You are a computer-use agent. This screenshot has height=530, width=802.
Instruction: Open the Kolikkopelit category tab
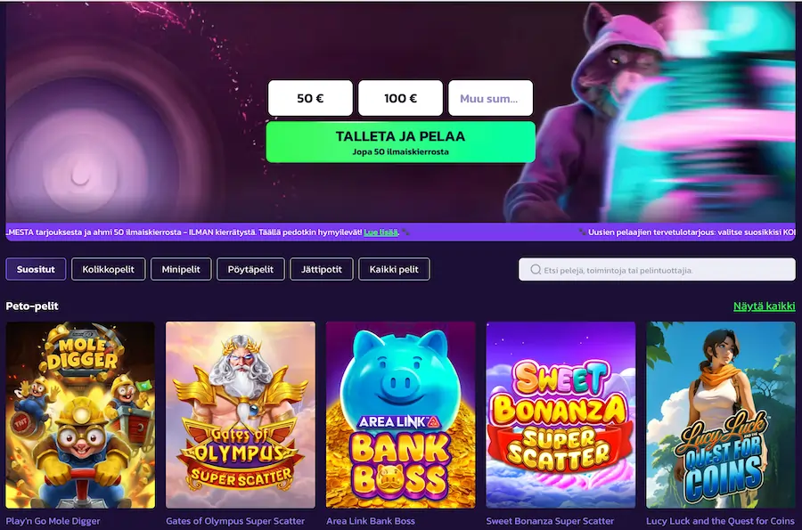(x=109, y=269)
